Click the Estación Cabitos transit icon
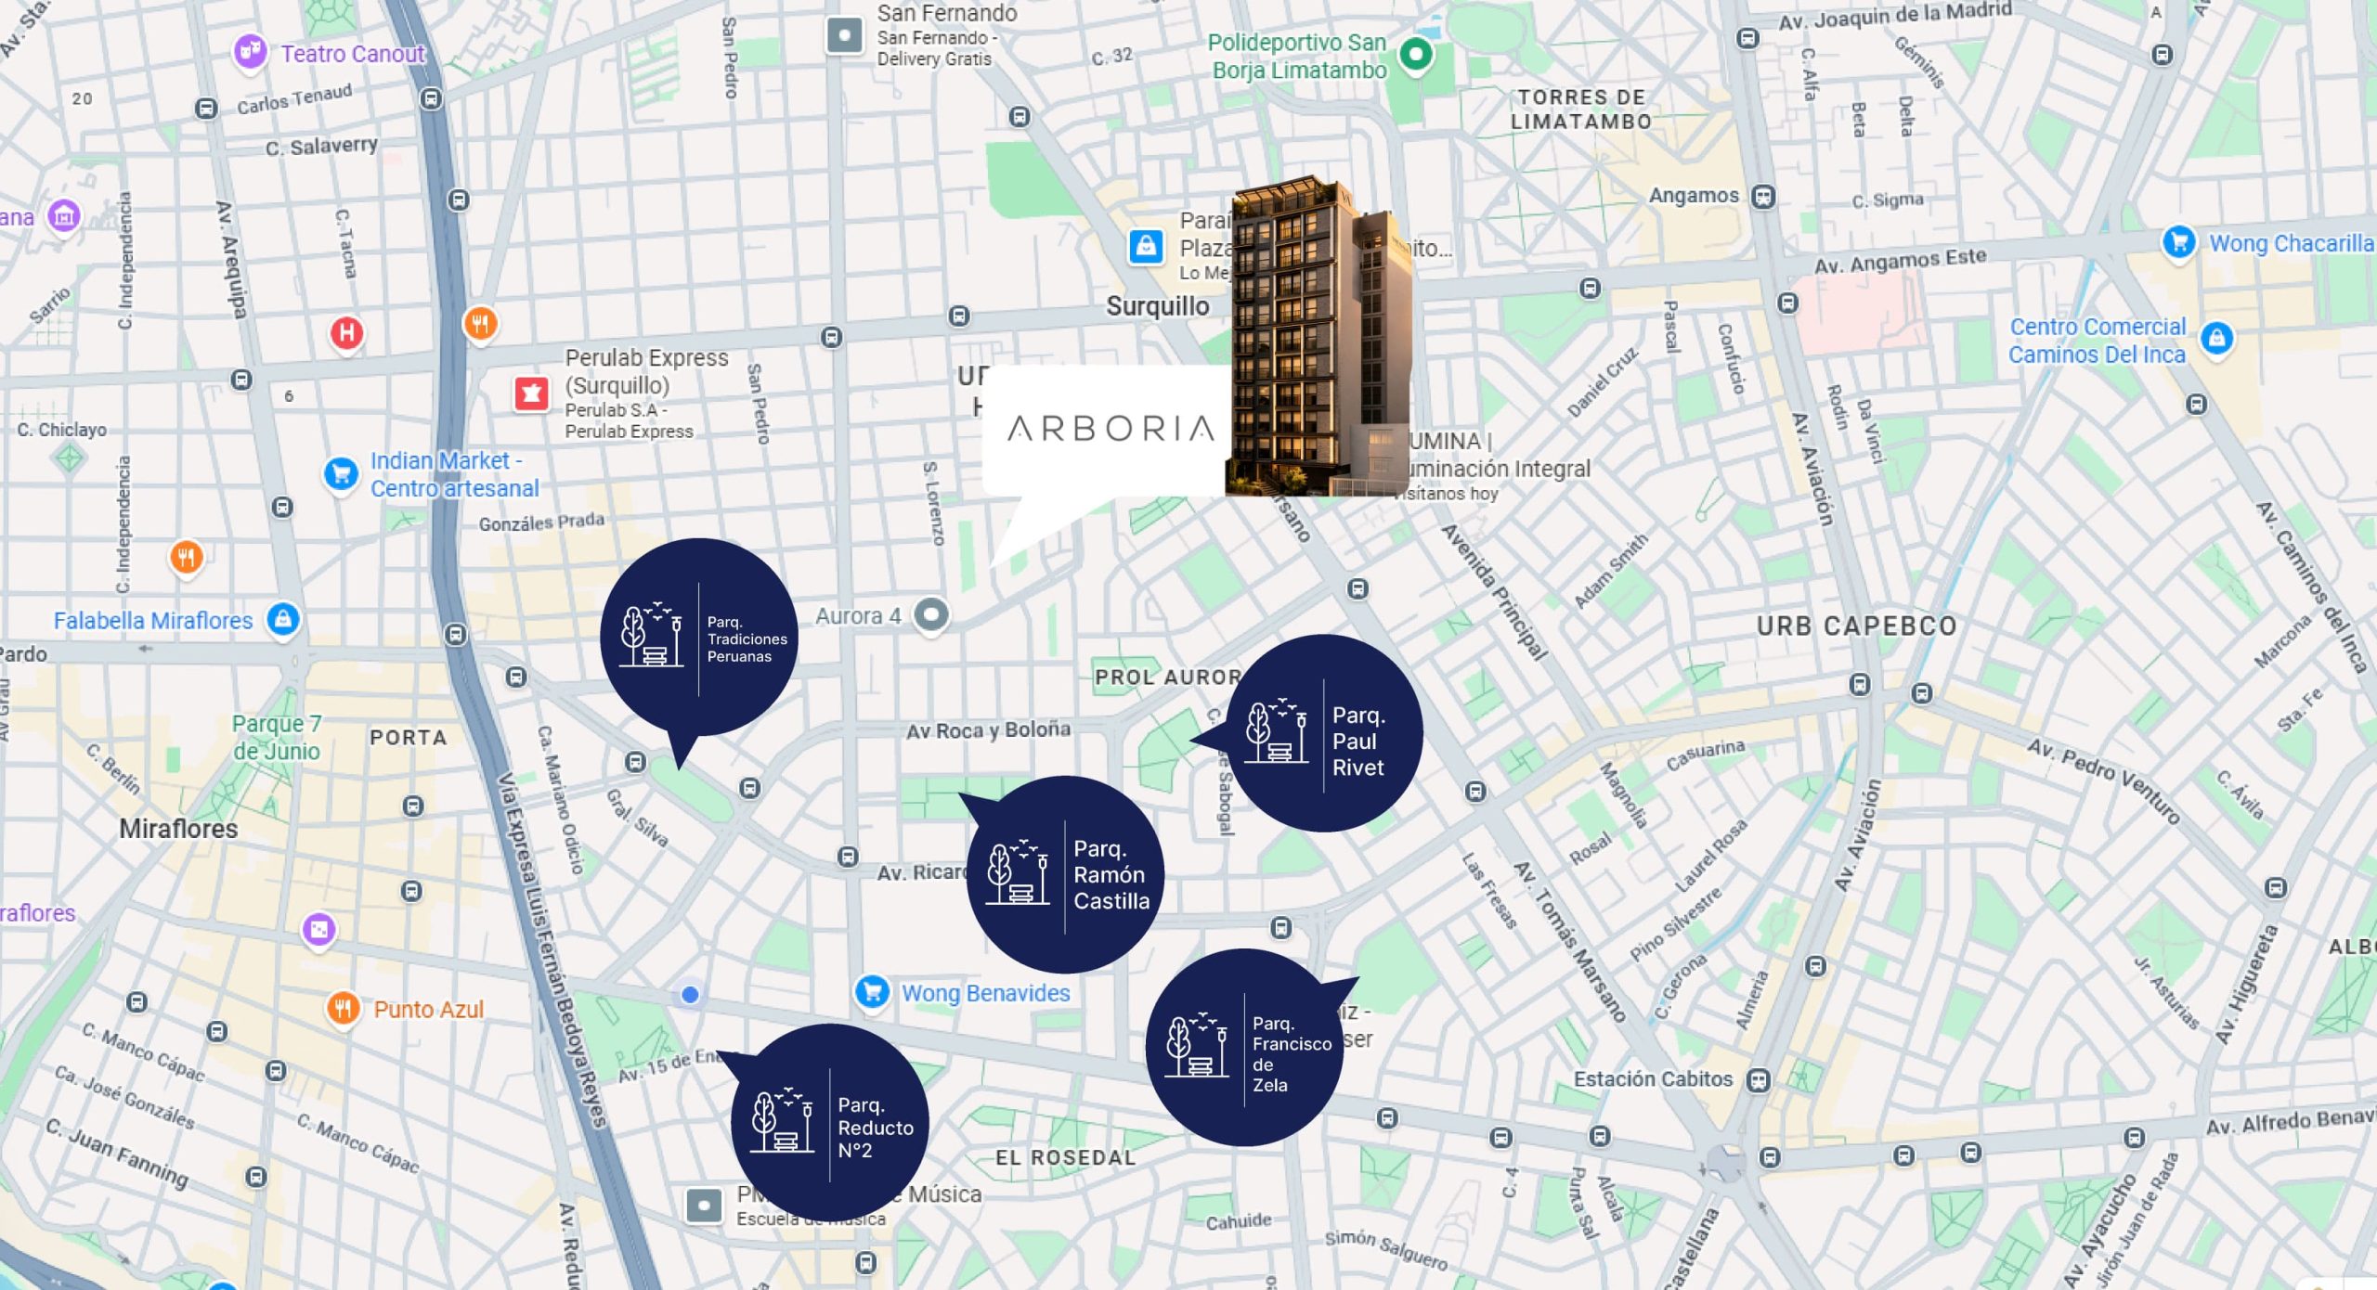This screenshot has width=2377, height=1290. click(x=1758, y=1080)
